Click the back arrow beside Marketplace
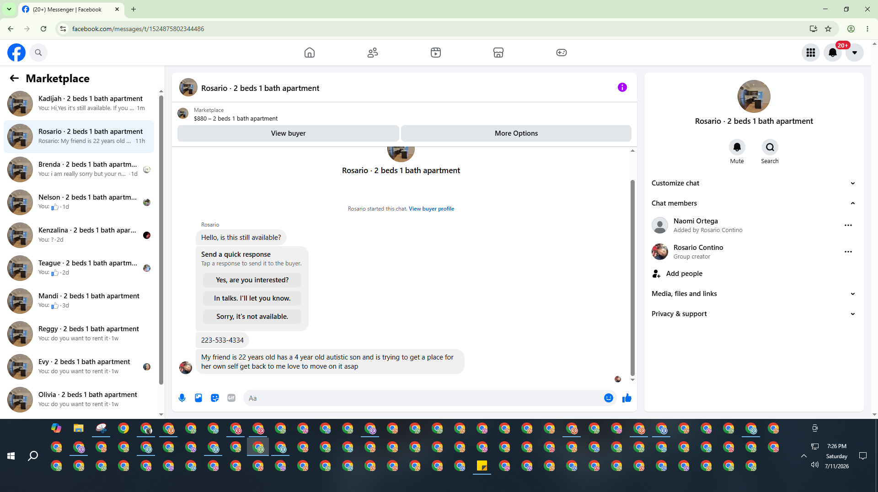 [14, 79]
